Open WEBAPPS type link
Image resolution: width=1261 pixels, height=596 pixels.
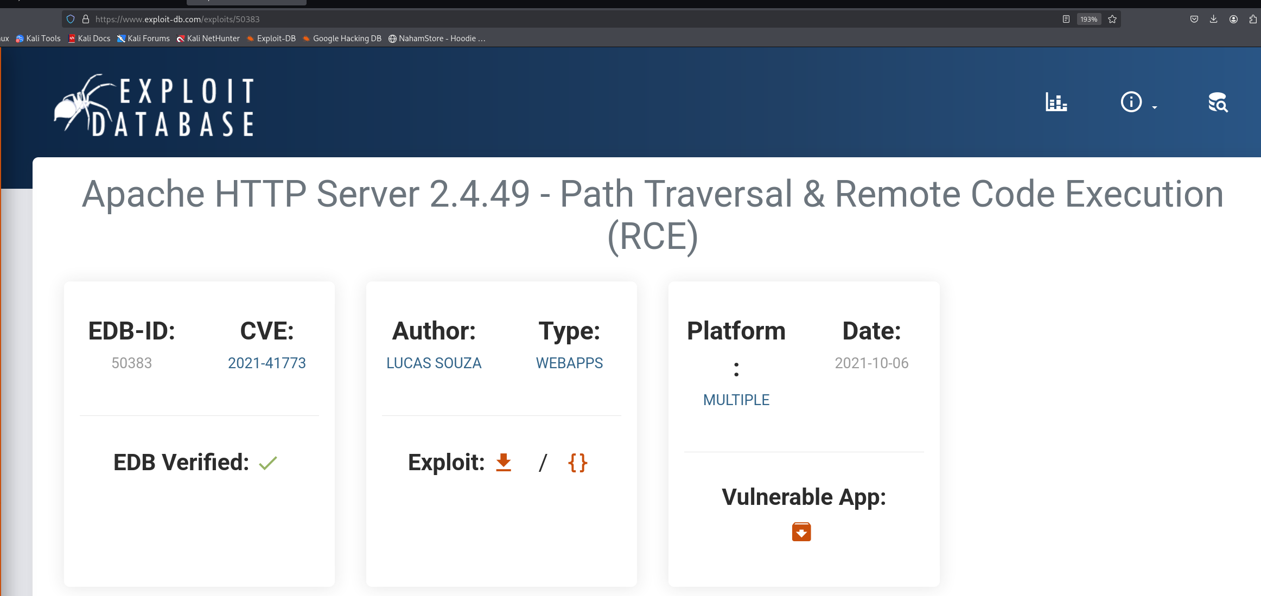(x=569, y=363)
